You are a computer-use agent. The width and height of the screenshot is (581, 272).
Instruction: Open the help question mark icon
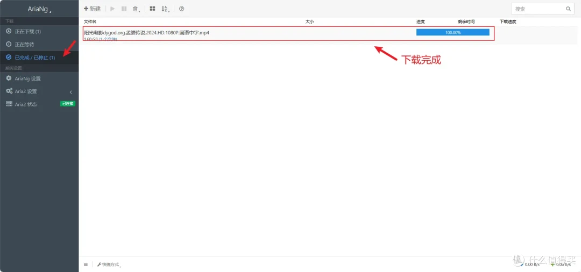click(182, 9)
